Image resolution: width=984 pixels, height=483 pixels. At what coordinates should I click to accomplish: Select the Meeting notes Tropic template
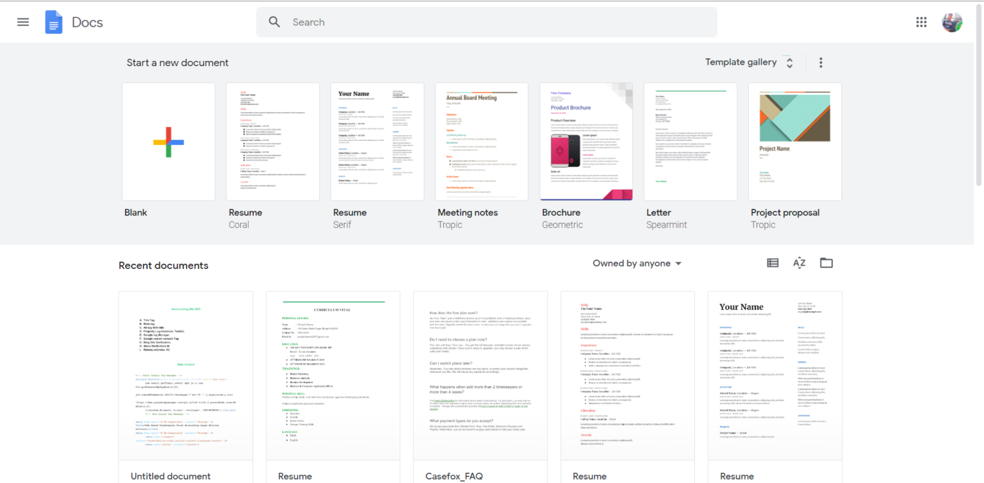coord(481,141)
